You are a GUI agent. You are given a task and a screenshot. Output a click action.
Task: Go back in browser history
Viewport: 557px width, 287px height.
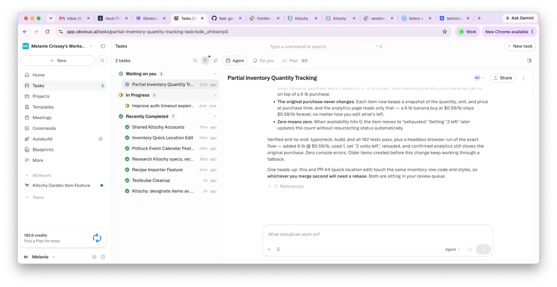click(25, 32)
